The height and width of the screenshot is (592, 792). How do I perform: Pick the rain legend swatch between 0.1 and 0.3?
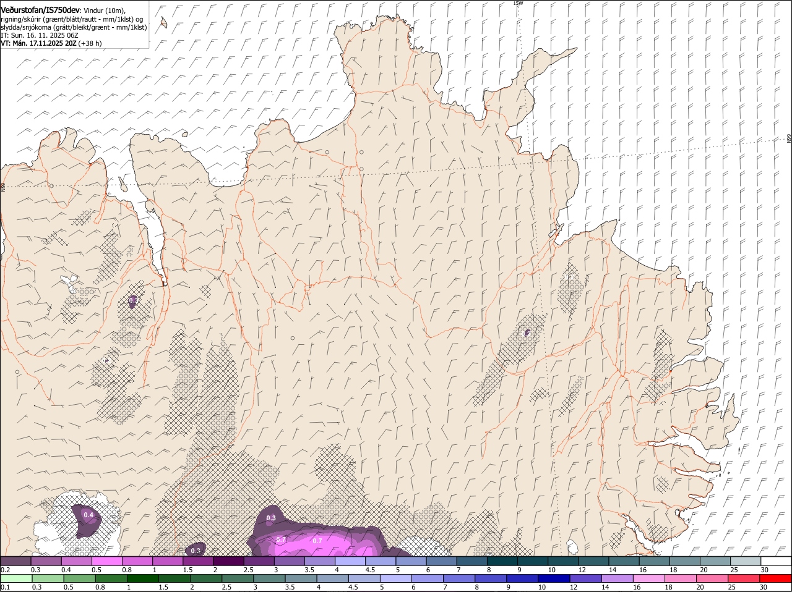(x=15, y=578)
